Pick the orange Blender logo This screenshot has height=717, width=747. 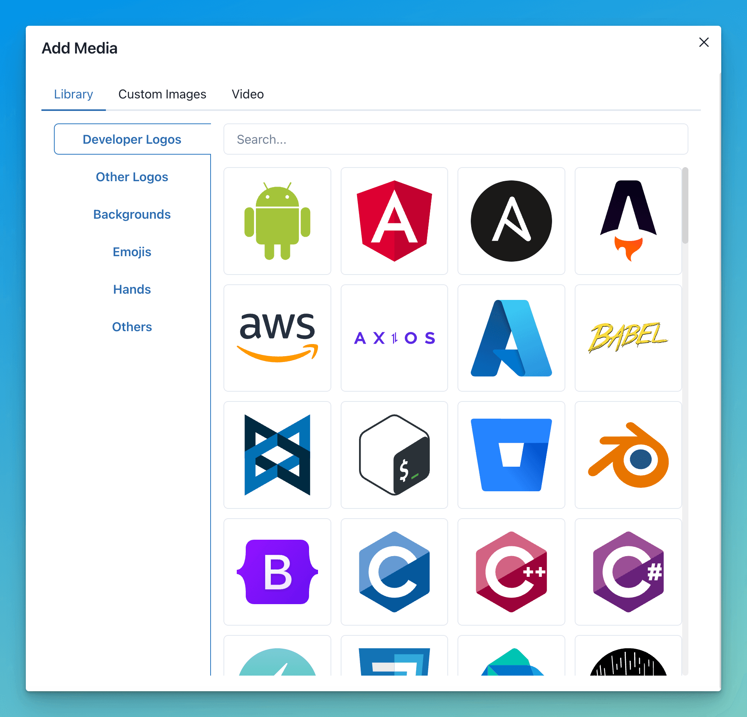pos(628,455)
